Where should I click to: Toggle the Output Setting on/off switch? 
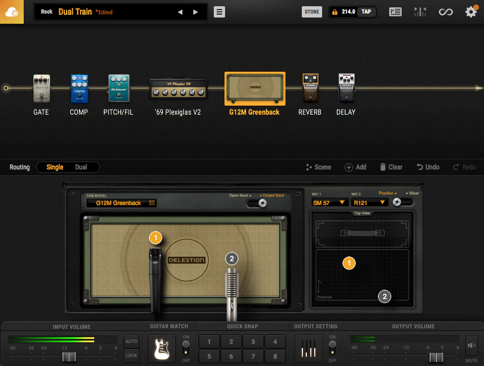click(332, 345)
